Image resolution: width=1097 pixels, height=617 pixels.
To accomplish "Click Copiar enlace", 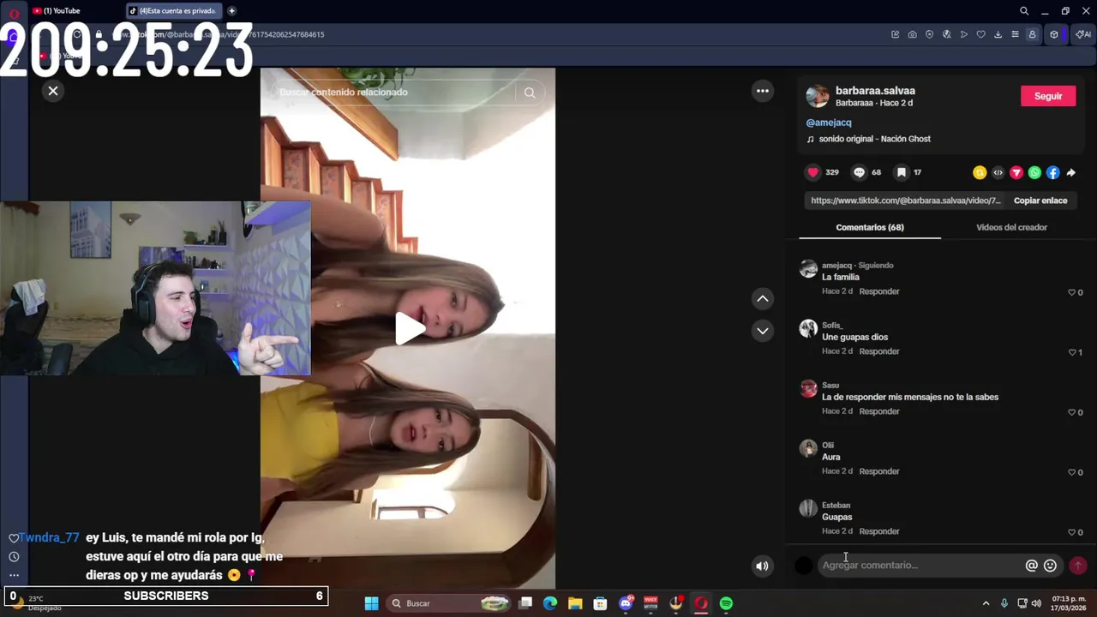I will 1040,201.
